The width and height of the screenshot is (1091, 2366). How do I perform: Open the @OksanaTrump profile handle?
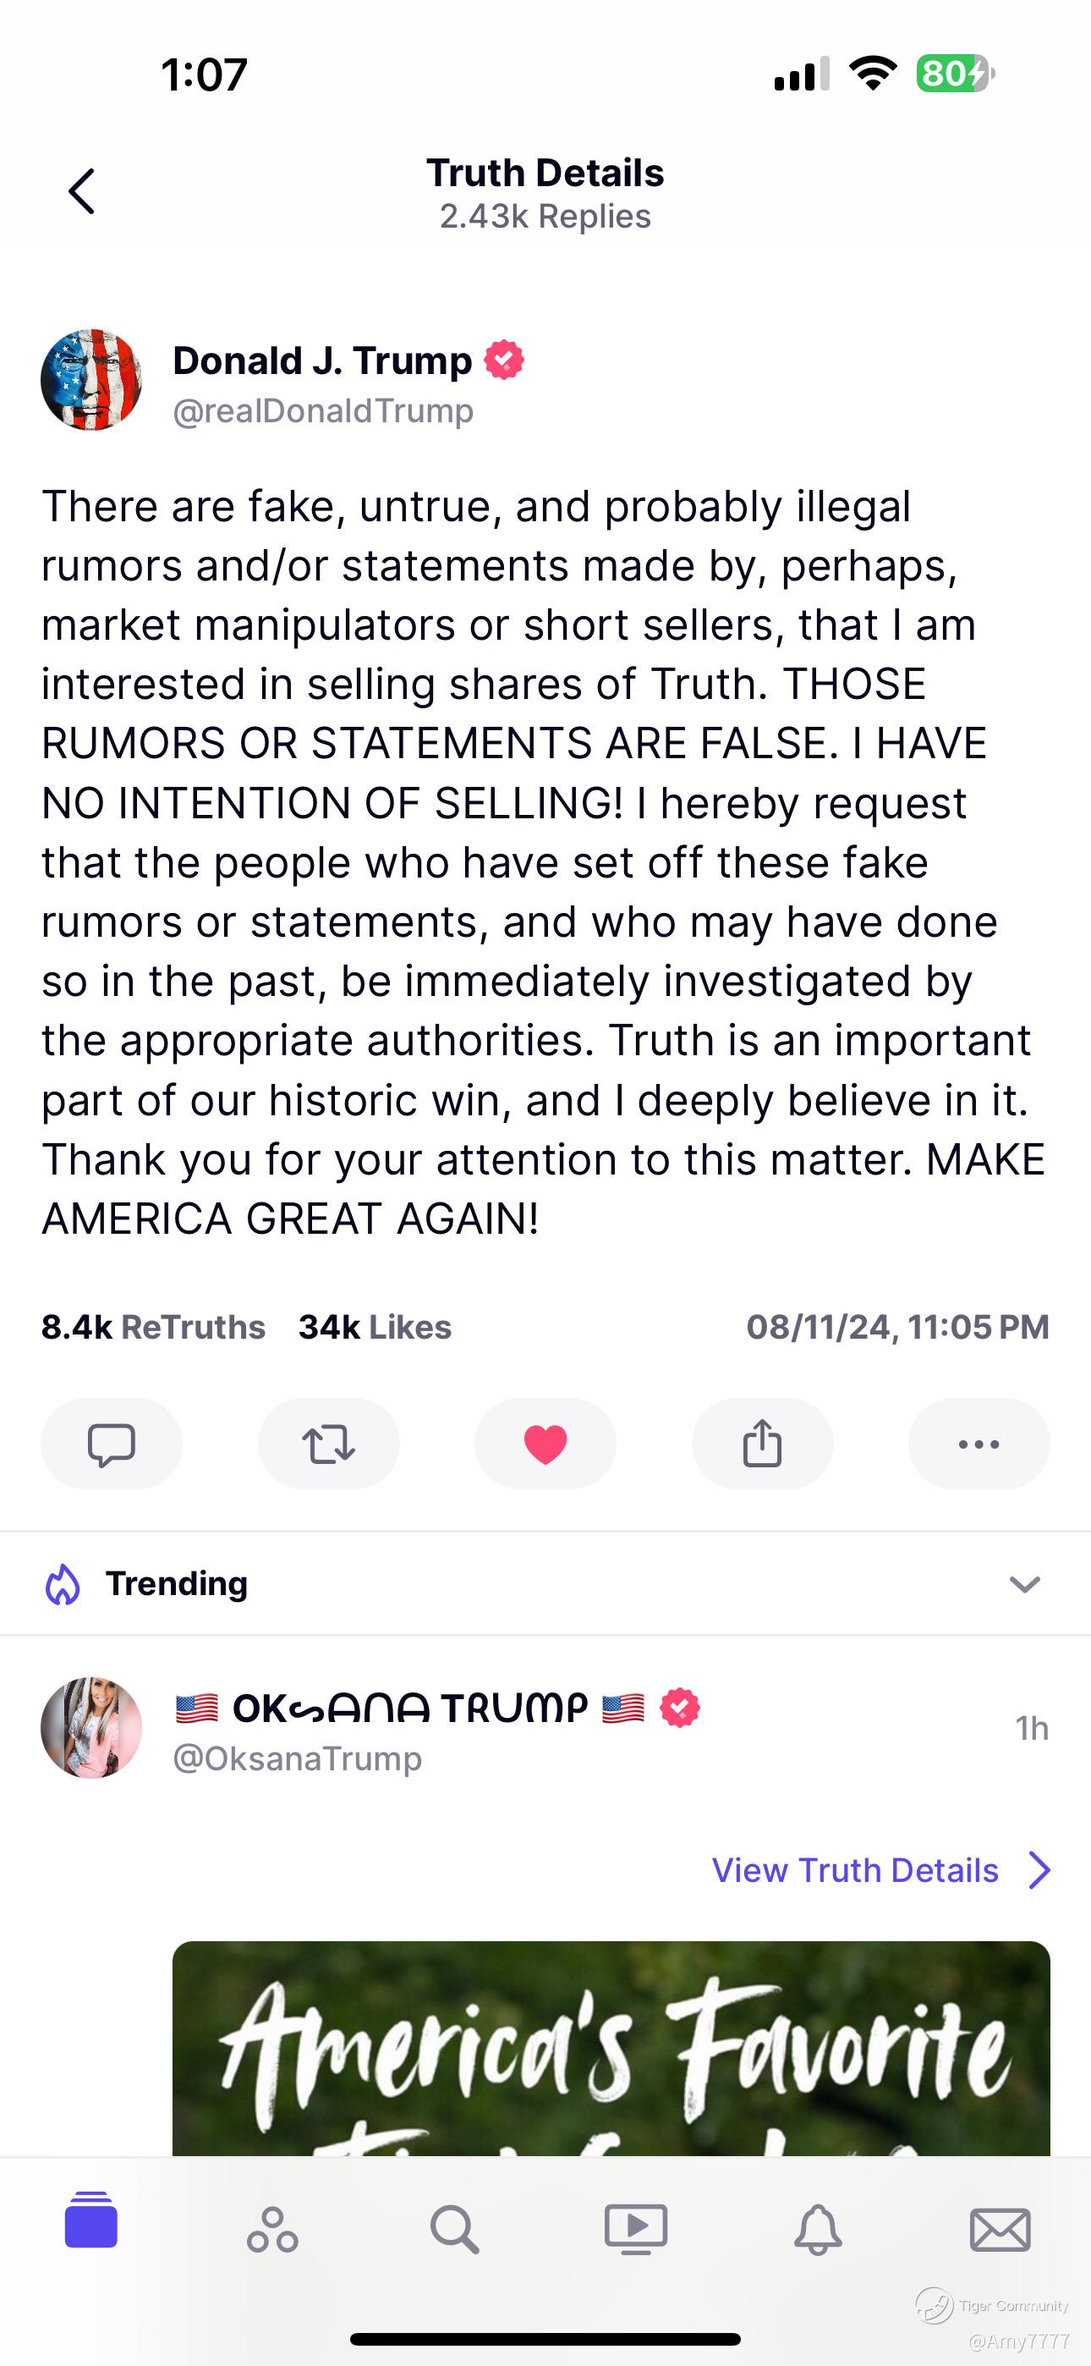pos(297,1758)
